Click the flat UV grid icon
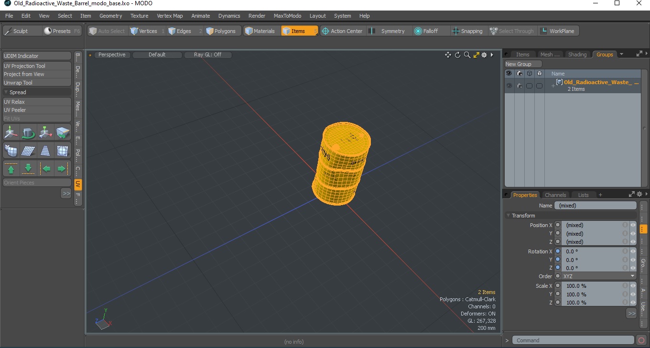 click(x=28, y=151)
